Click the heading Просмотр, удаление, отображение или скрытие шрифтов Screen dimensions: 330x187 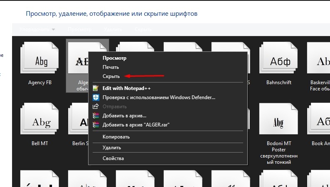point(111,14)
